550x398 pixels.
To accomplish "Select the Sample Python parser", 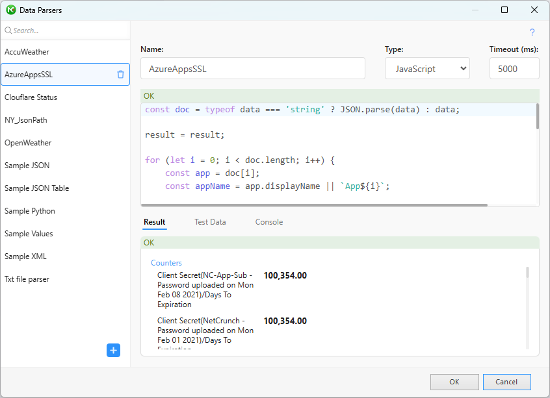I will 65,211.
